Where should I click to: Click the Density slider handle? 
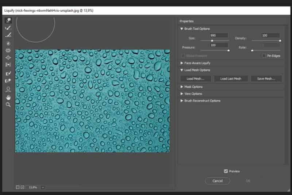click(x=280, y=41)
